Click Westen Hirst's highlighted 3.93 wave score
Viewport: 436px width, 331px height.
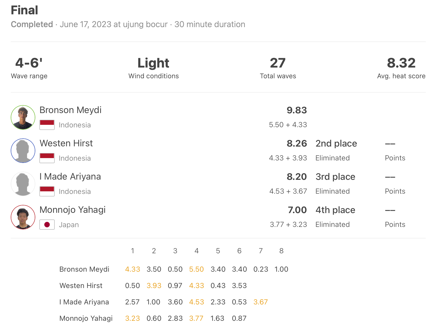point(154,286)
